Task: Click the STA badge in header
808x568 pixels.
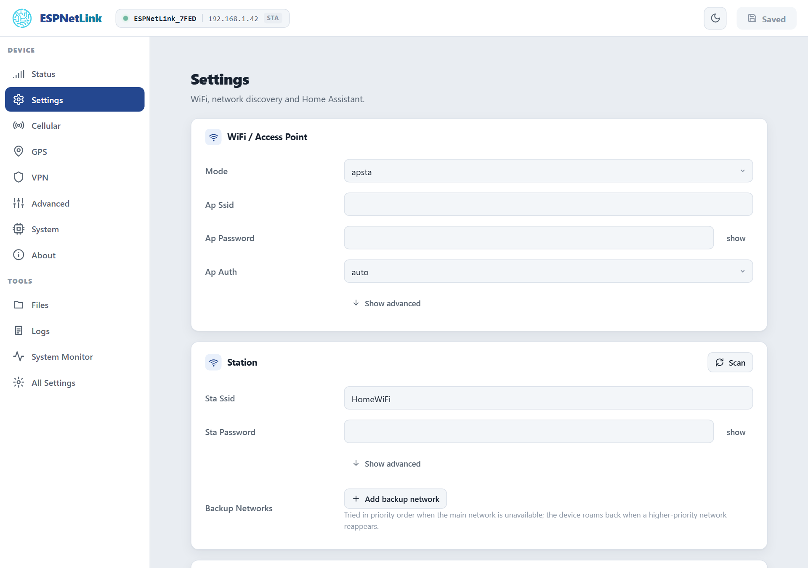Action: click(273, 18)
